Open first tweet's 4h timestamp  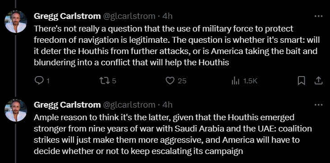pos(167,16)
